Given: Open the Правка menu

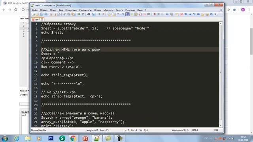Looking at the screenshot, I should (43, 10).
